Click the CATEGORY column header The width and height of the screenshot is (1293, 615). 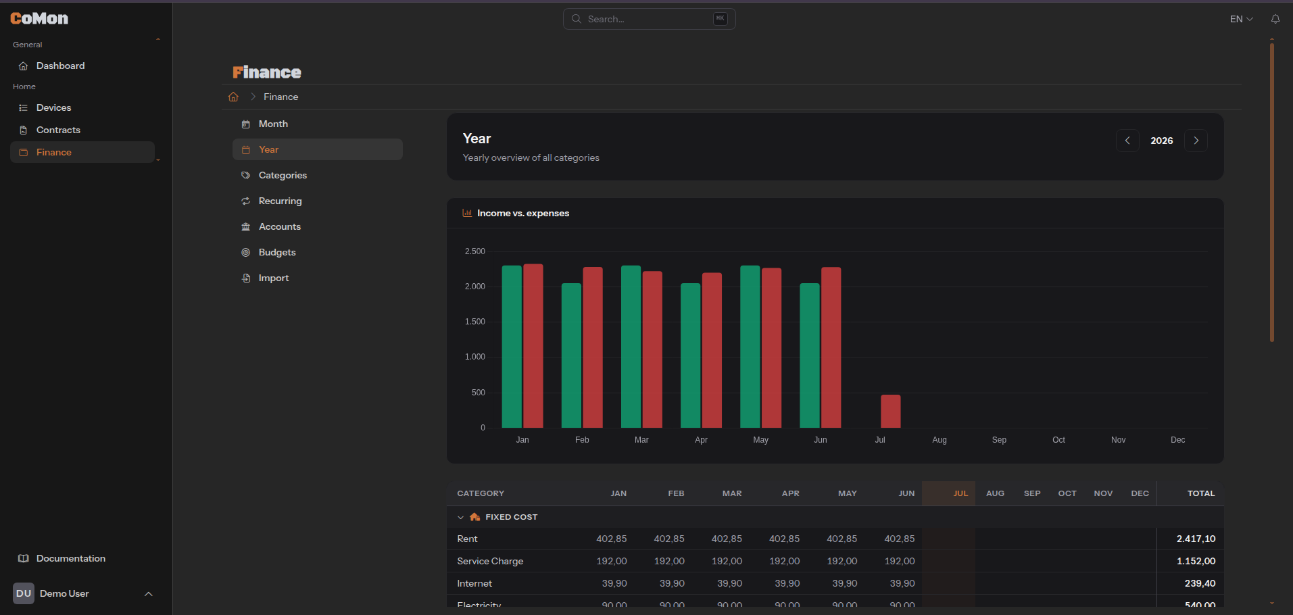[481, 494]
